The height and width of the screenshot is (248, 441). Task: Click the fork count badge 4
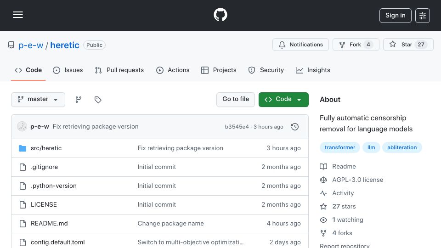pyautogui.click(x=368, y=45)
